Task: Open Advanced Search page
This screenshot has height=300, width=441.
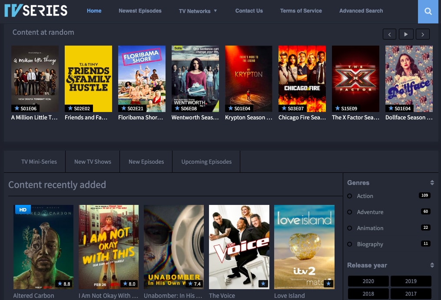Action: [x=361, y=11]
